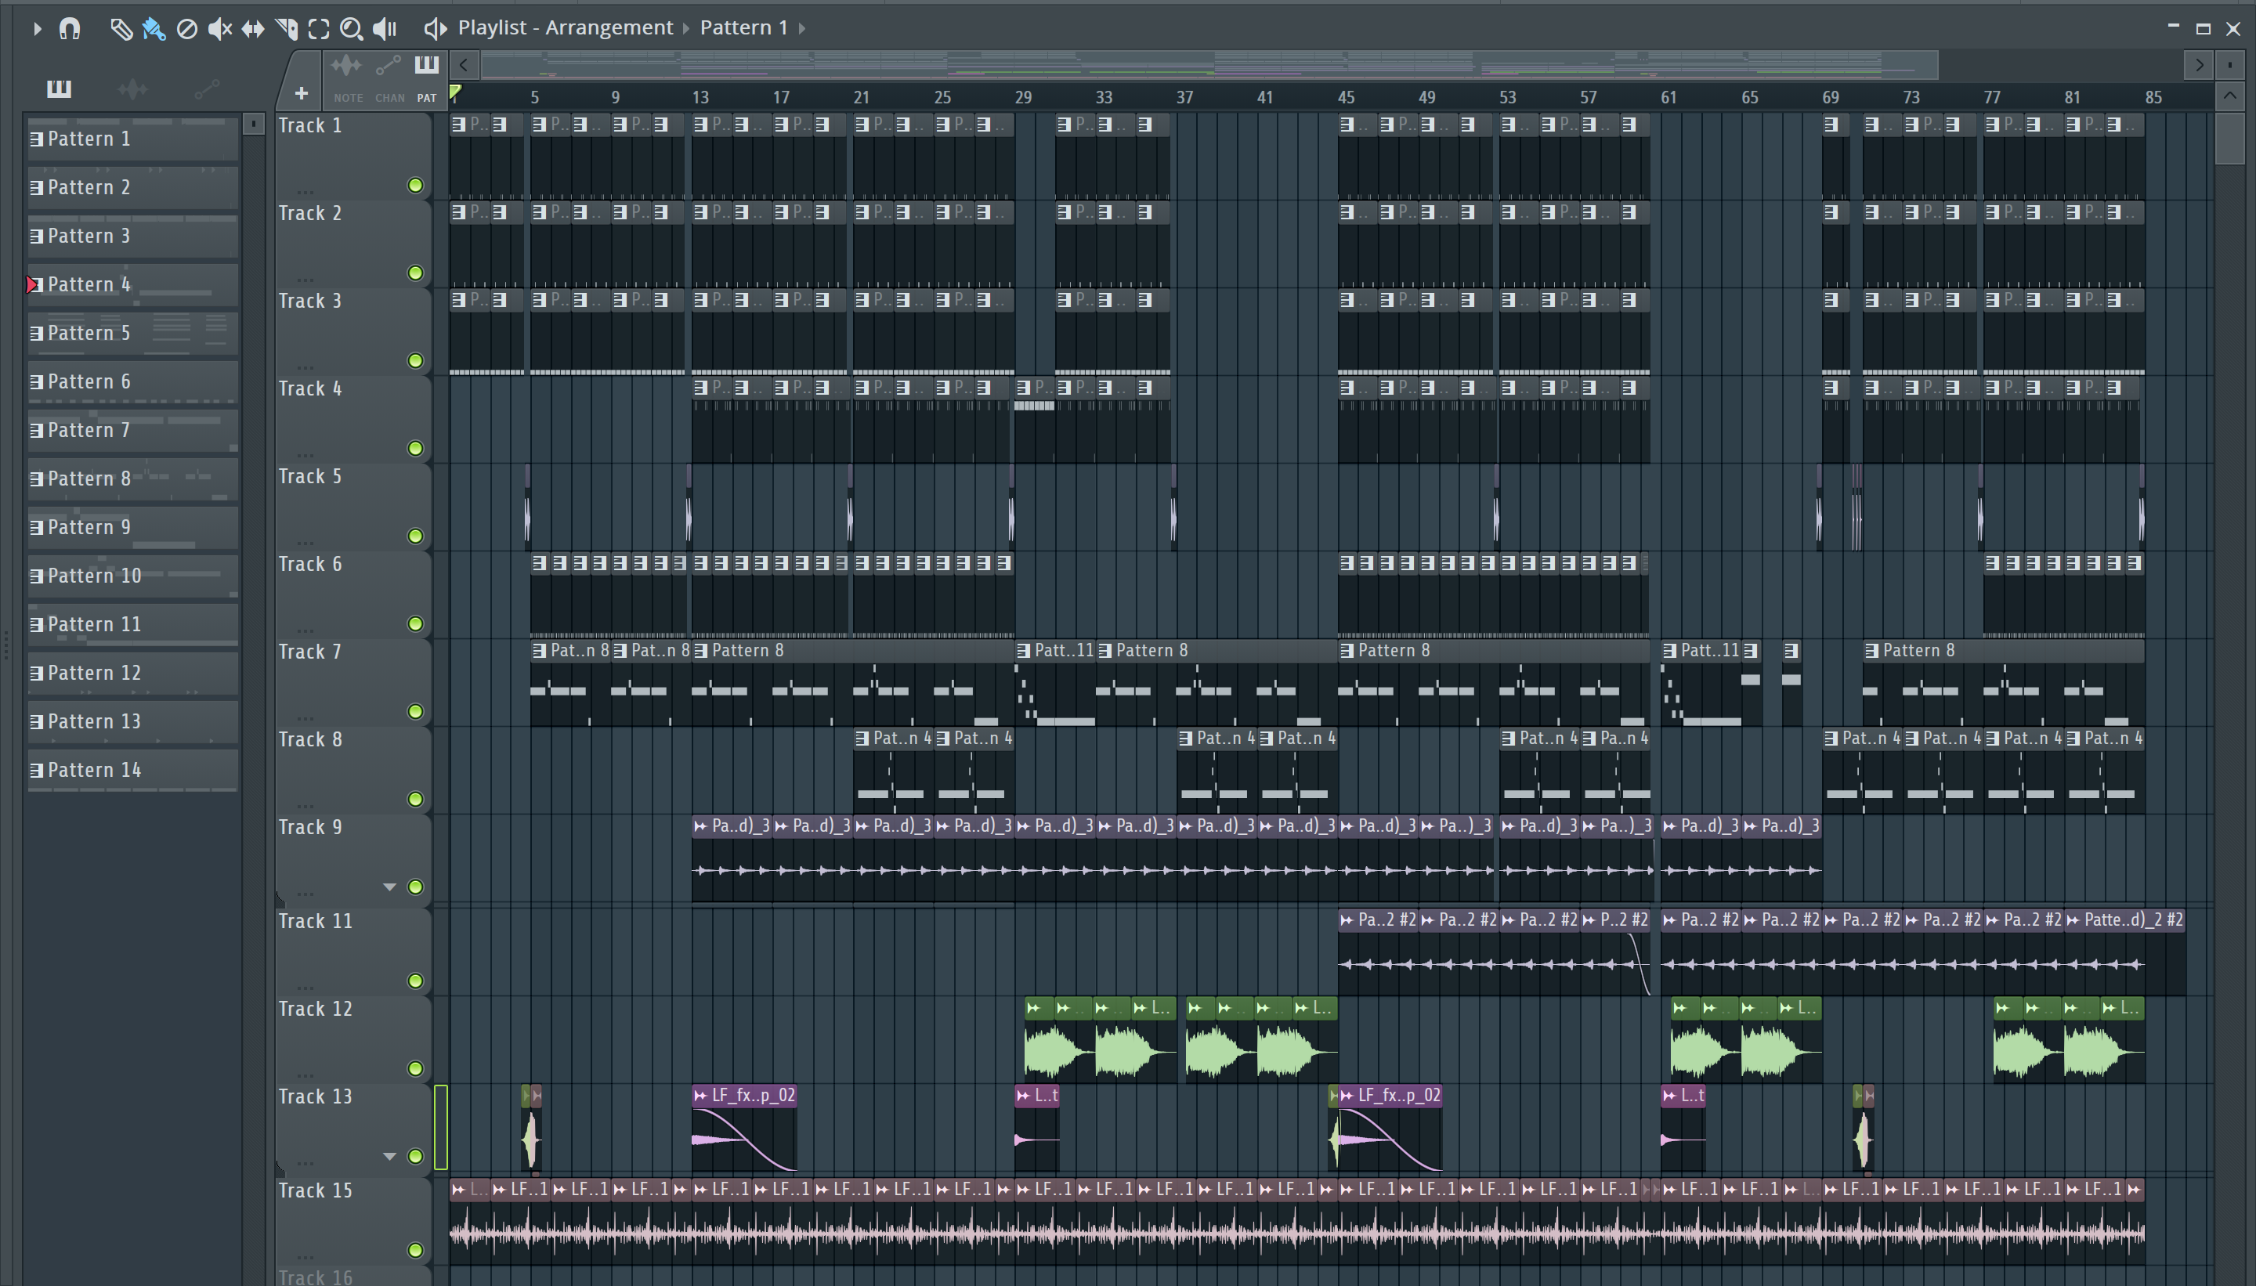Select the Playback speaker tool
The height and width of the screenshot is (1286, 2256).
(x=385, y=28)
